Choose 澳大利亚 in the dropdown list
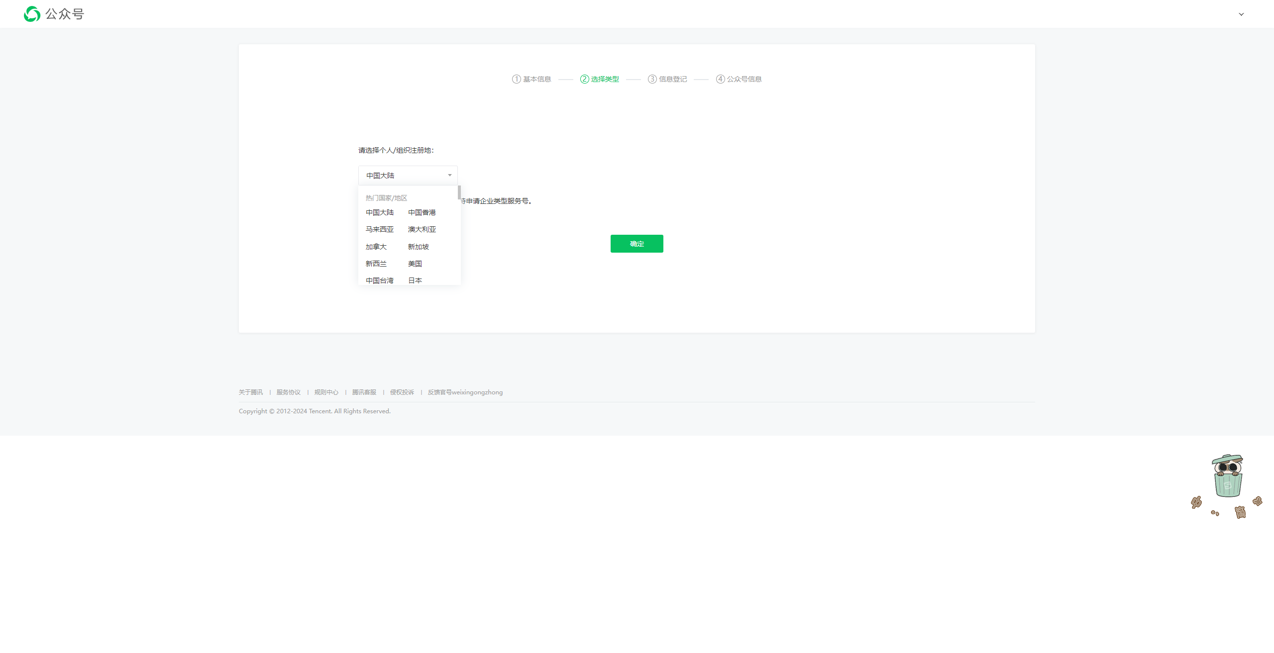Image resolution: width=1274 pixels, height=653 pixels. click(422, 229)
